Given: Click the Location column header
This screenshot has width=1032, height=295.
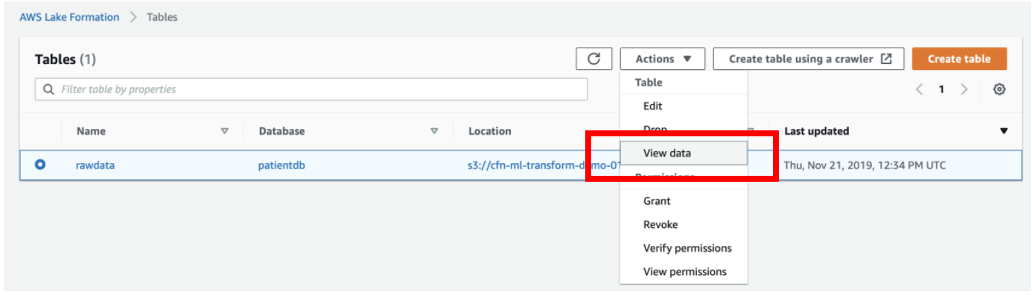Looking at the screenshot, I should [490, 131].
